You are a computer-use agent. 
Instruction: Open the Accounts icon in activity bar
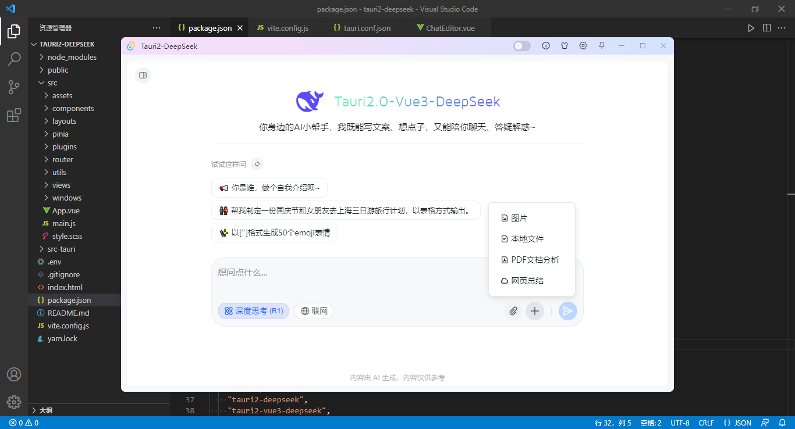pos(14,374)
